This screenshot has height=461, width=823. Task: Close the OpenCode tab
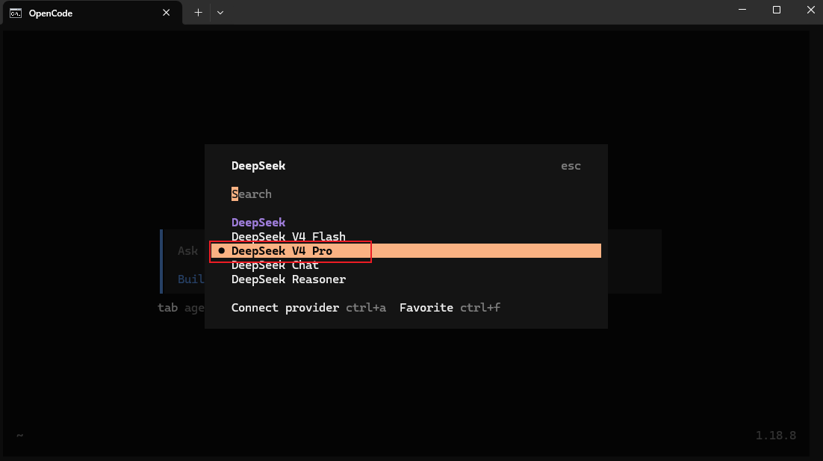[167, 13]
